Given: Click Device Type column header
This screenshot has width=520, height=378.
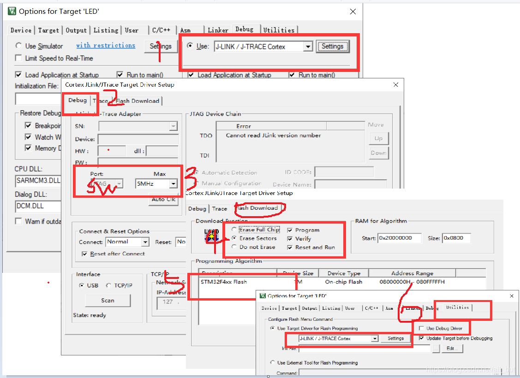Looking at the screenshot, I should coord(344,273).
